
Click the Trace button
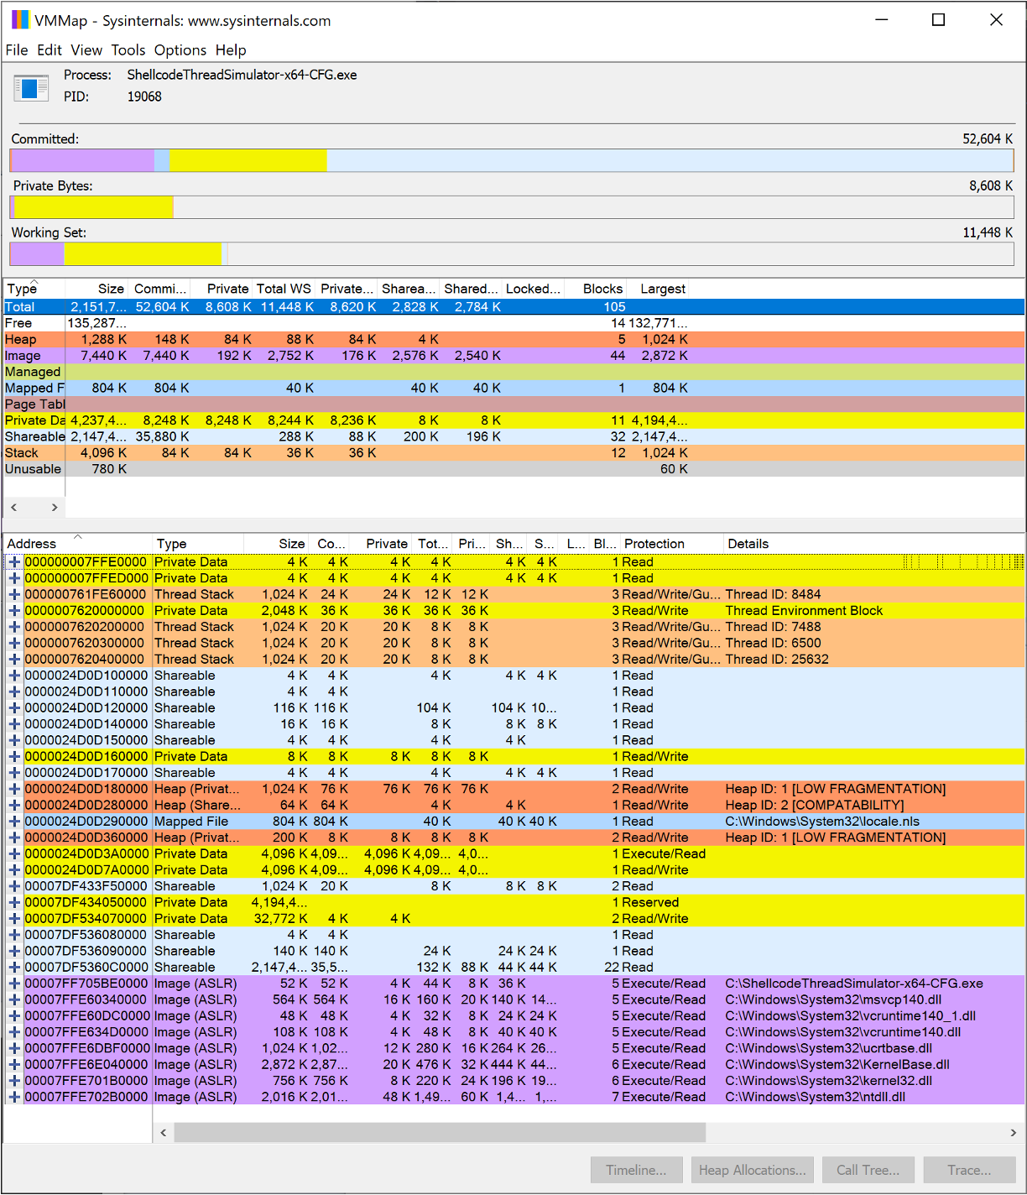969,1170
